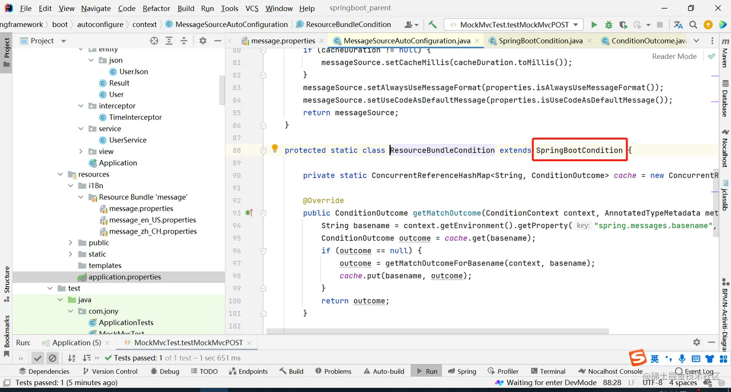731x392 pixels.
Task: Expand the view folder
Action: (x=81, y=152)
